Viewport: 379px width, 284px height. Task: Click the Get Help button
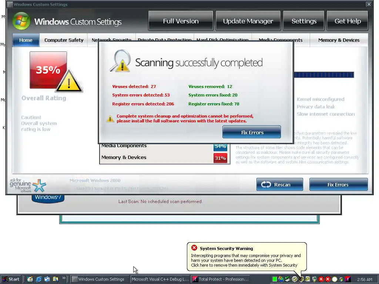point(348,21)
